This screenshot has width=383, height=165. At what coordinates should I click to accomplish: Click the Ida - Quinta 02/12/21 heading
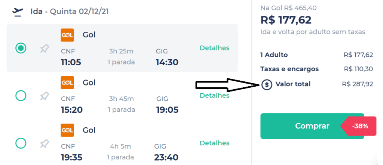[70, 12]
